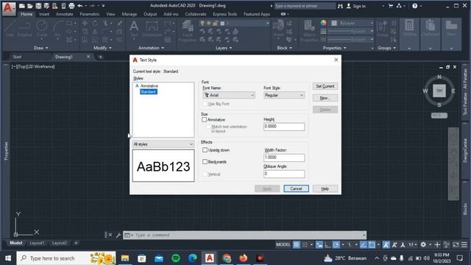Click the Customization menu icon in status bar
The height and width of the screenshot is (265, 471).
click(464, 244)
